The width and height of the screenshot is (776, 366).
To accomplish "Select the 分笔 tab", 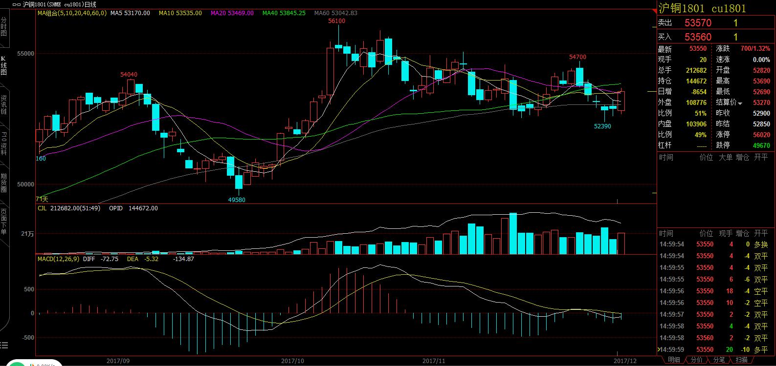I will pos(719,360).
